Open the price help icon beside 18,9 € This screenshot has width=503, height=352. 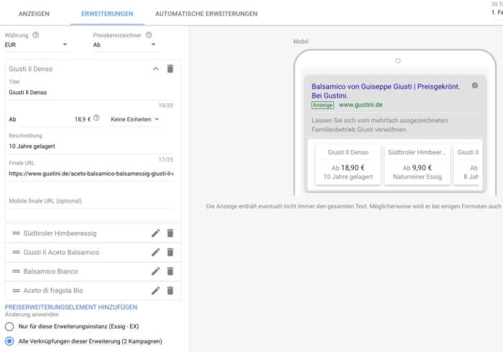pyautogui.click(x=96, y=118)
